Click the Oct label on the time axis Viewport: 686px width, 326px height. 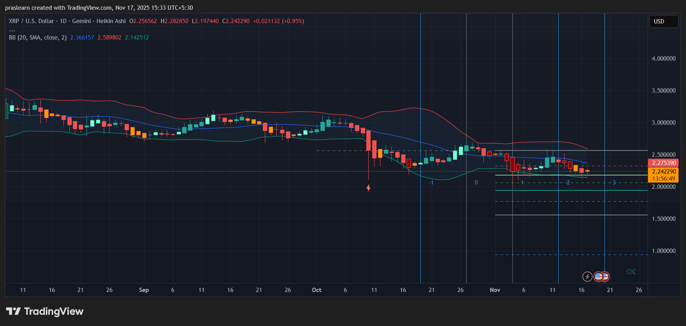tap(317, 290)
